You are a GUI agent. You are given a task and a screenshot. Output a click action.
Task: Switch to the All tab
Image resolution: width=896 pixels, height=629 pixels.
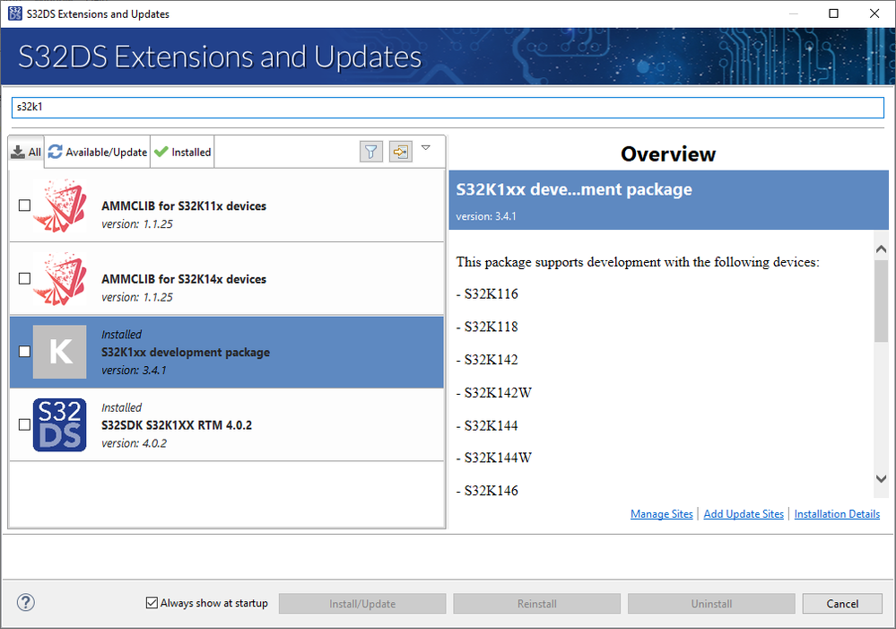coord(26,153)
